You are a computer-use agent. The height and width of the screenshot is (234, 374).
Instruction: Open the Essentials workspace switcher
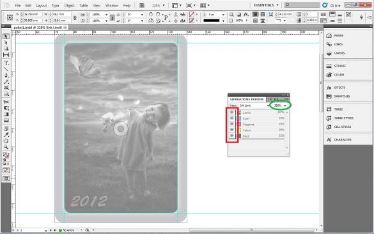point(266,5)
